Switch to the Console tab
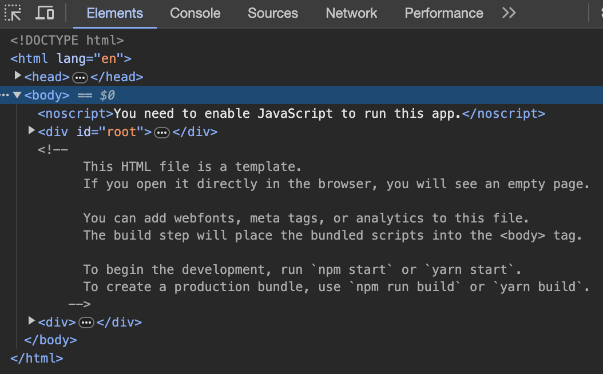Screen dimensions: 603x374 tap(195, 13)
